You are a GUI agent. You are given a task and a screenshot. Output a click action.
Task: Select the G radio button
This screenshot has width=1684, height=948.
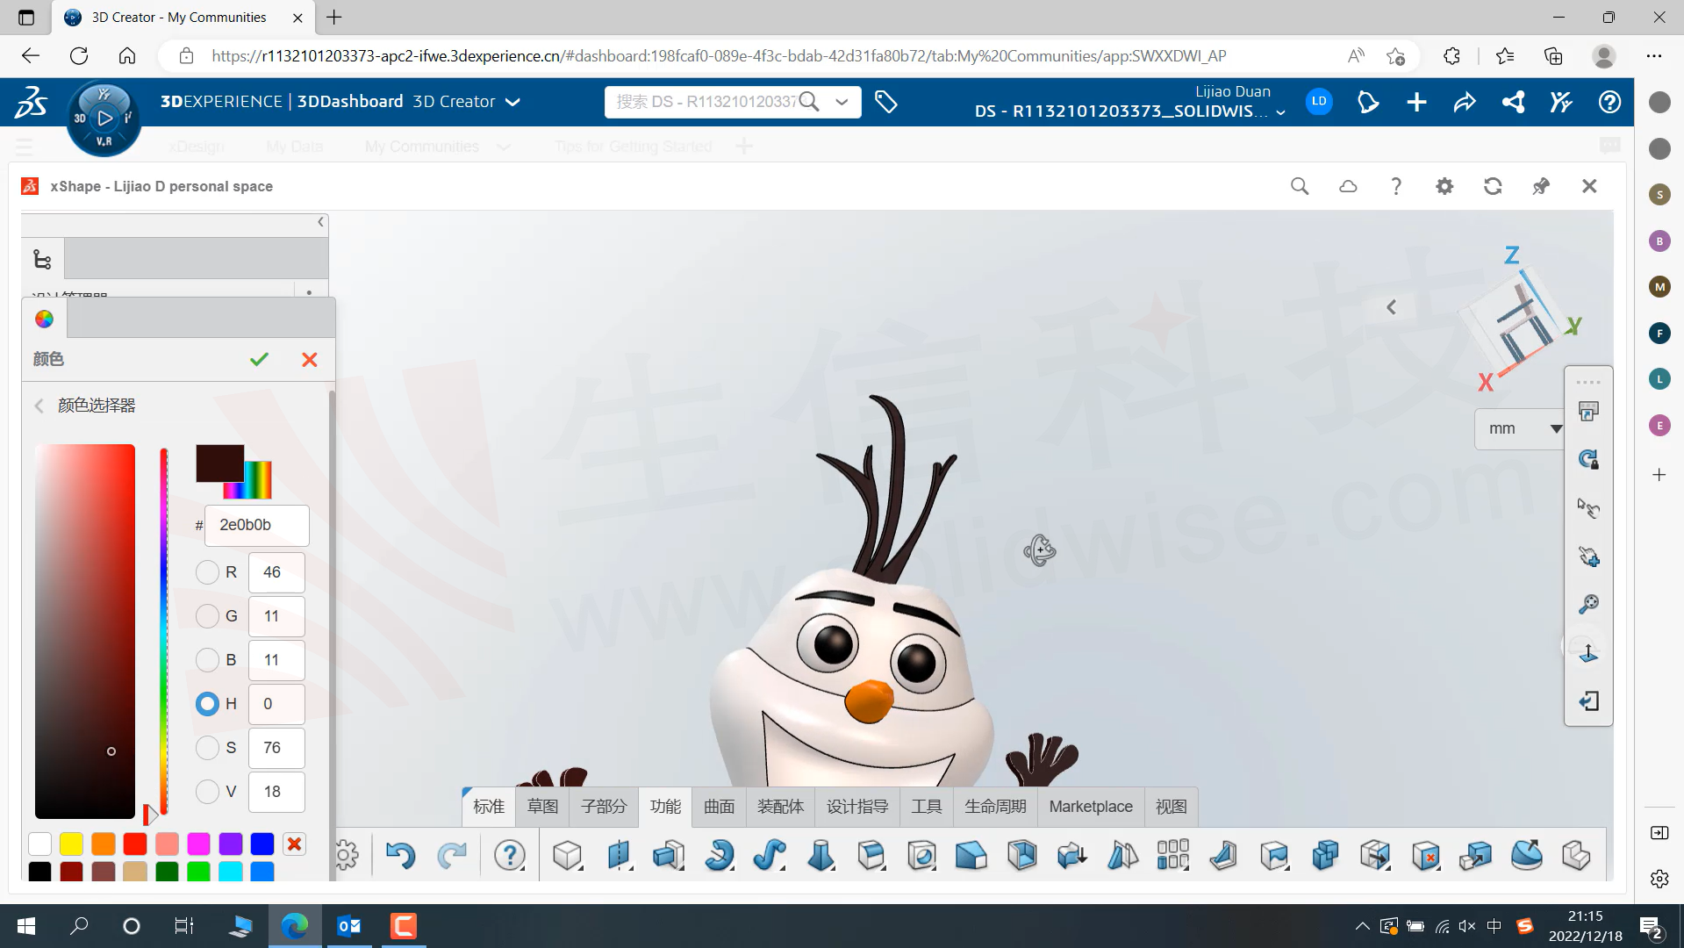(207, 616)
